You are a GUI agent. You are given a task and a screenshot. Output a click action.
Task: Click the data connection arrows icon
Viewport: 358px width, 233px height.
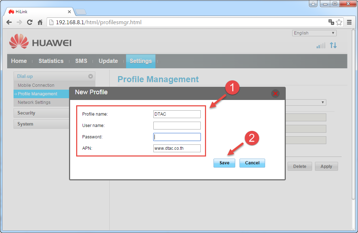coord(333,45)
